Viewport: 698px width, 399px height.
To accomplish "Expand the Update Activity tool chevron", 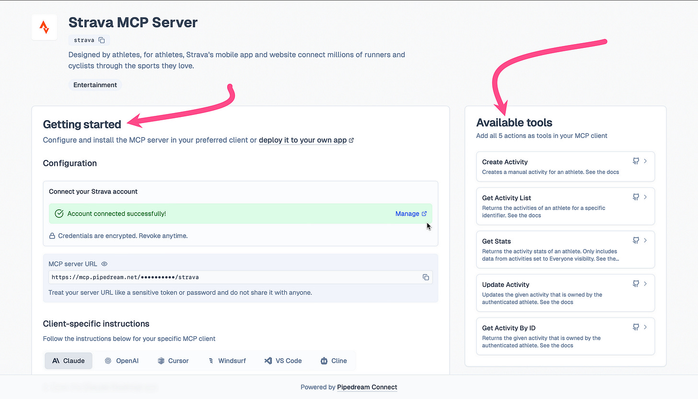I will [646, 284].
